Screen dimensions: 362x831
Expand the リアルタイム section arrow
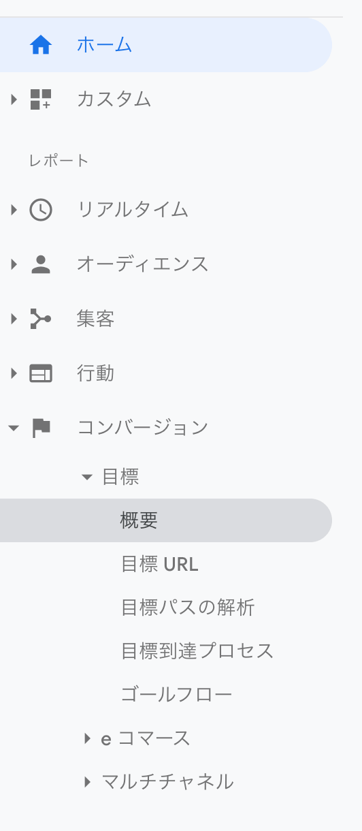(14, 209)
